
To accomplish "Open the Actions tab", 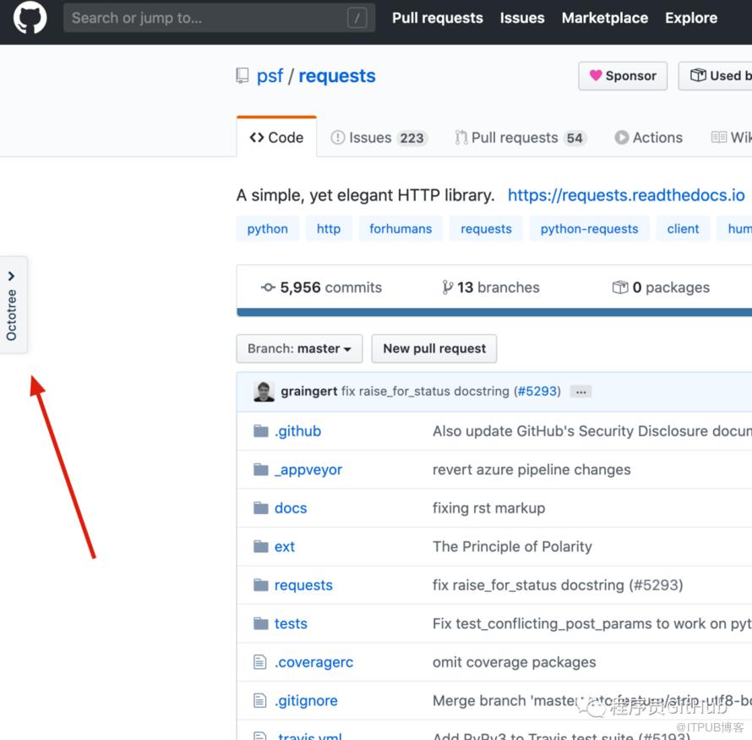I will pyautogui.click(x=648, y=138).
